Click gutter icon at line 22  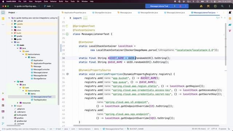pos(67,26)
